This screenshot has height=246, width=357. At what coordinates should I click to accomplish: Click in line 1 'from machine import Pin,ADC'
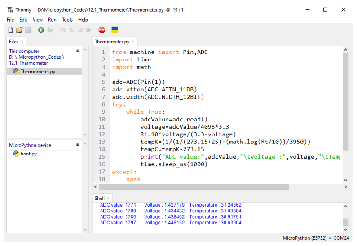pyautogui.click(x=159, y=52)
